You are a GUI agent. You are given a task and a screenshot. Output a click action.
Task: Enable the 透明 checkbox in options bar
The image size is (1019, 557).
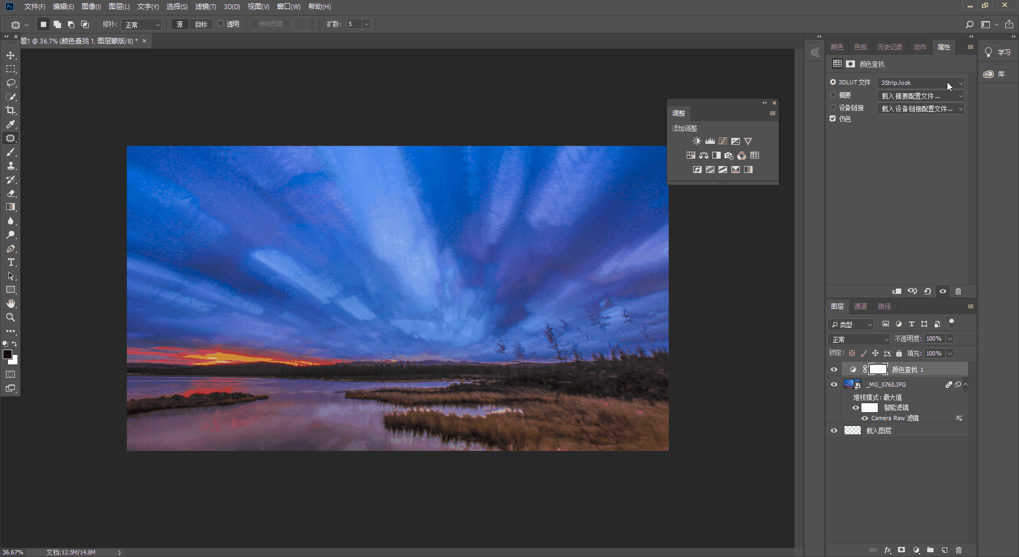pos(221,24)
